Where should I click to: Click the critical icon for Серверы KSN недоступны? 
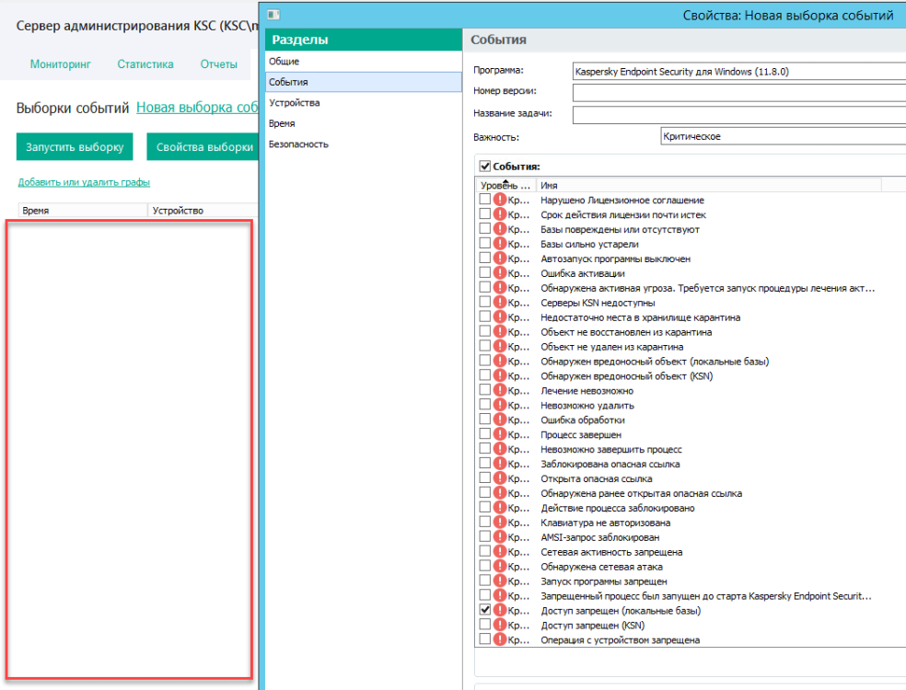(x=500, y=303)
